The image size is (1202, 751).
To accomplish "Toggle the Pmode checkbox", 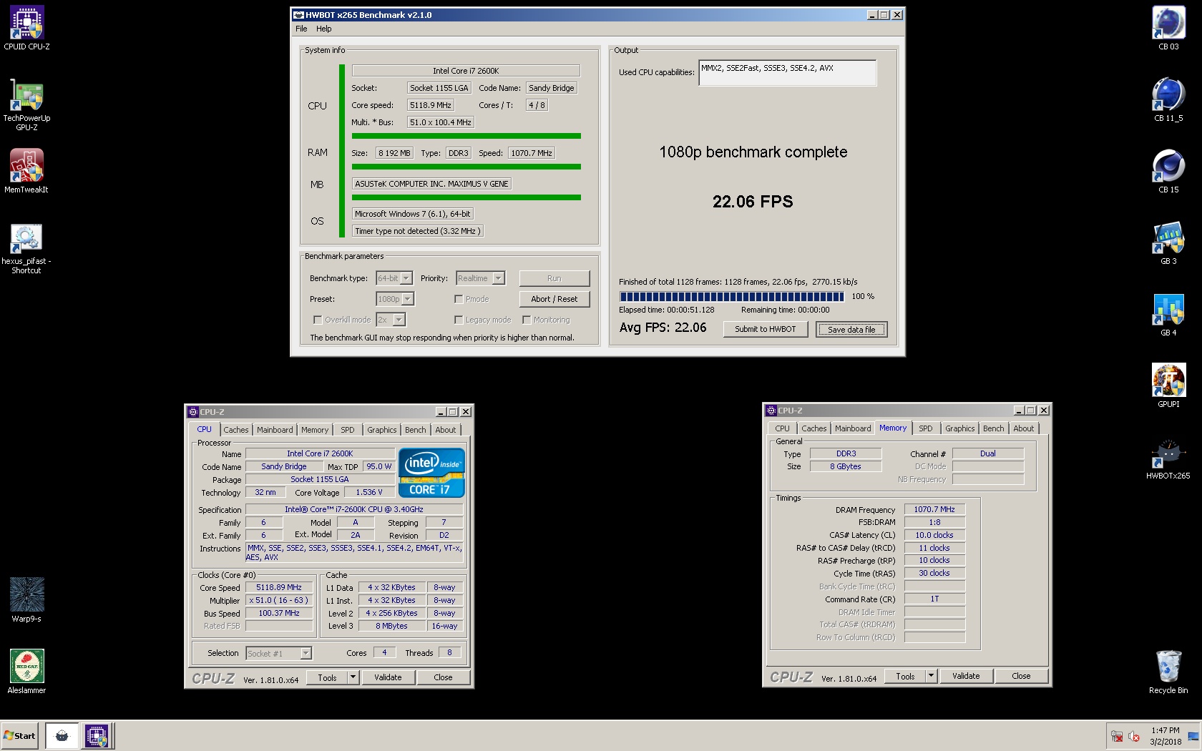I will pos(459,299).
